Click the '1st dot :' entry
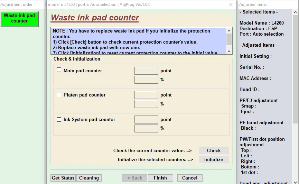 (x=249, y=172)
